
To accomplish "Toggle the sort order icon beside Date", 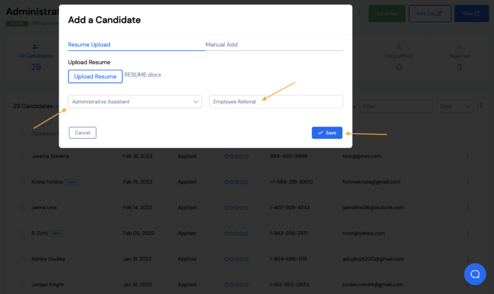I will pyautogui.click(x=479, y=106).
